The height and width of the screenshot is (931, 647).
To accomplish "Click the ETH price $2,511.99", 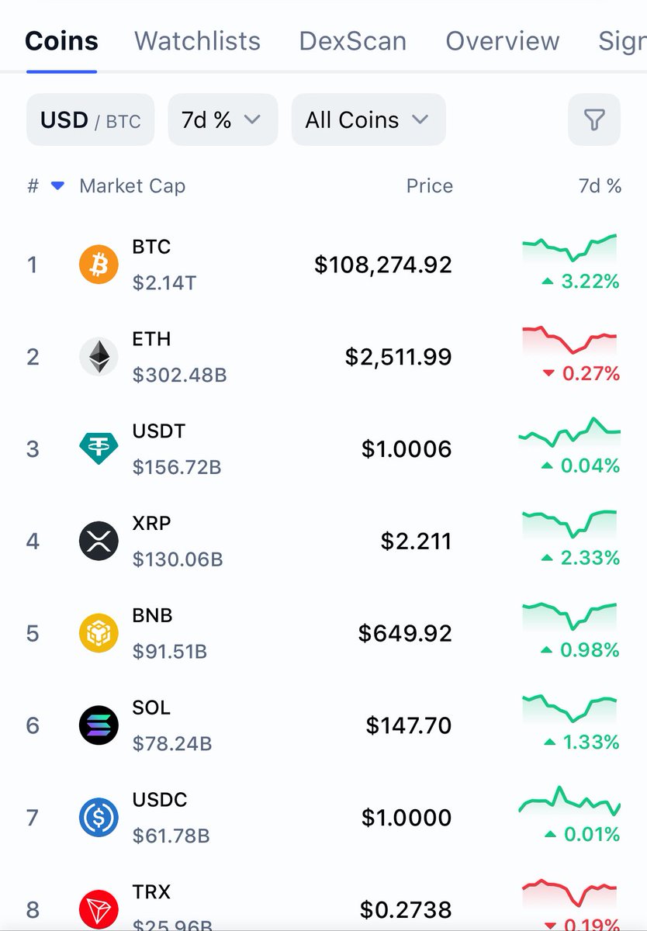I will pos(399,357).
